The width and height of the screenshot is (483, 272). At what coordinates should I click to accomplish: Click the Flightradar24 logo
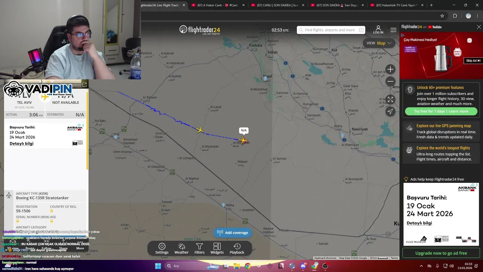200,30
